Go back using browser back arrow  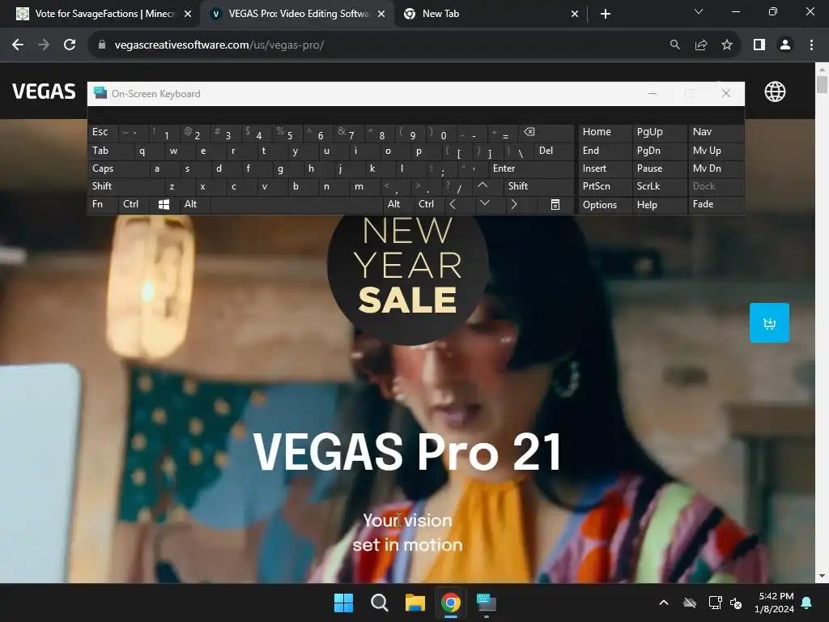coord(18,45)
